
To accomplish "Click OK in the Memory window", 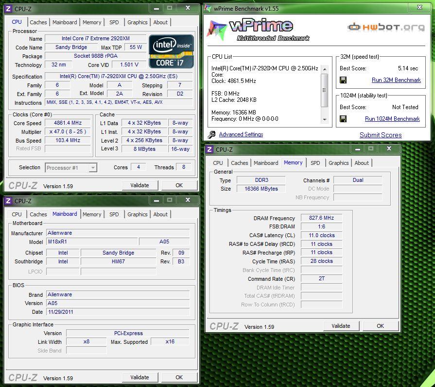I will click(381, 326).
